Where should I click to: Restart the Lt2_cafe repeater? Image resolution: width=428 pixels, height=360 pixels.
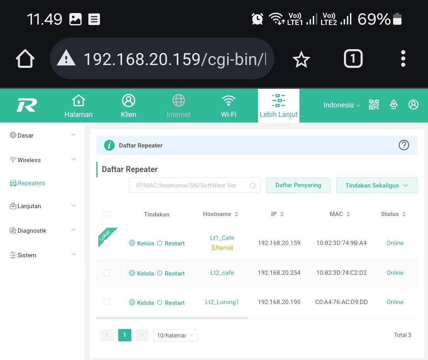point(171,273)
